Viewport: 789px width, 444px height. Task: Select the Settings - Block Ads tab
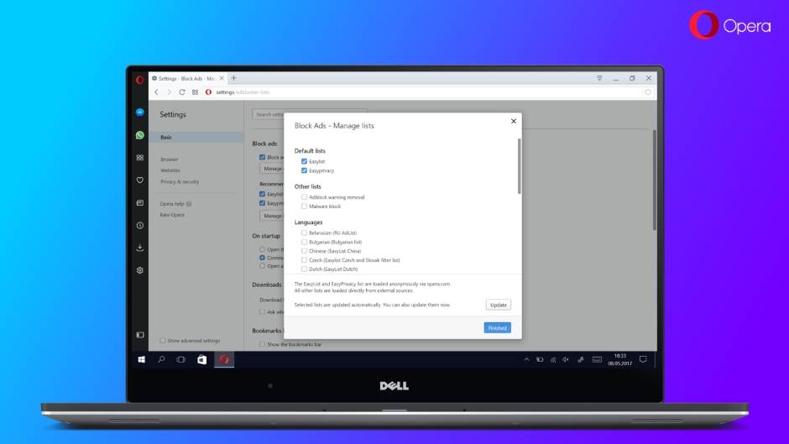tap(186, 78)
